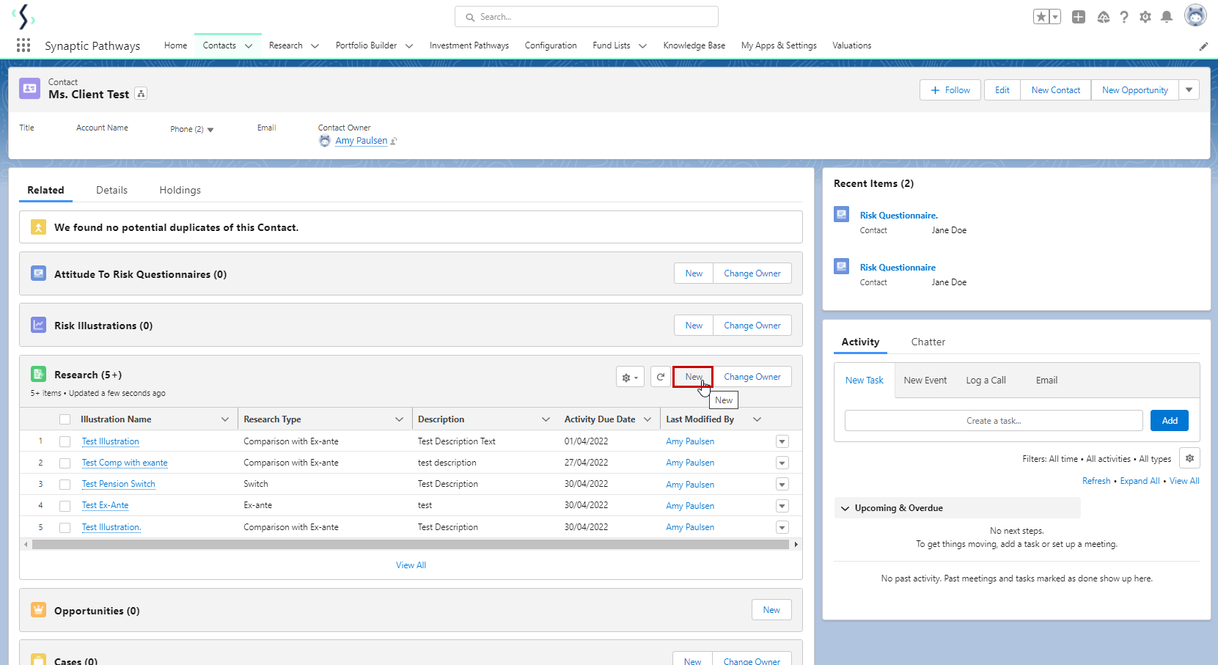Open the Setup gear icon
The width and height of the screenshot is (1218, 665).
[x=1145, y=17]
